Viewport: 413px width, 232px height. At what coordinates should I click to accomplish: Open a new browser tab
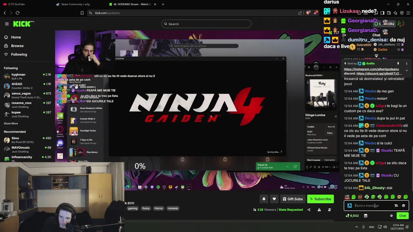[x=163, y=4]
